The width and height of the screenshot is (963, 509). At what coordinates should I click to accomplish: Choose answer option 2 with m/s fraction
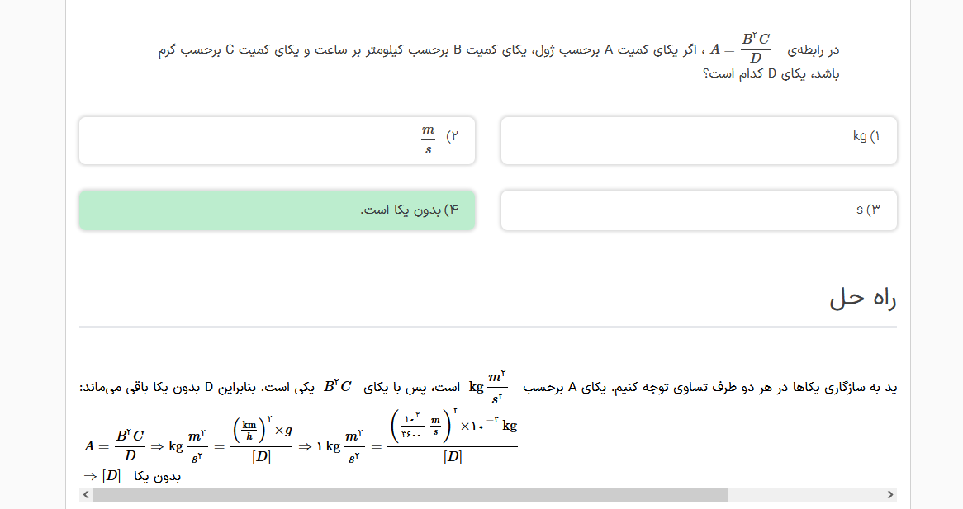[277, 140]
